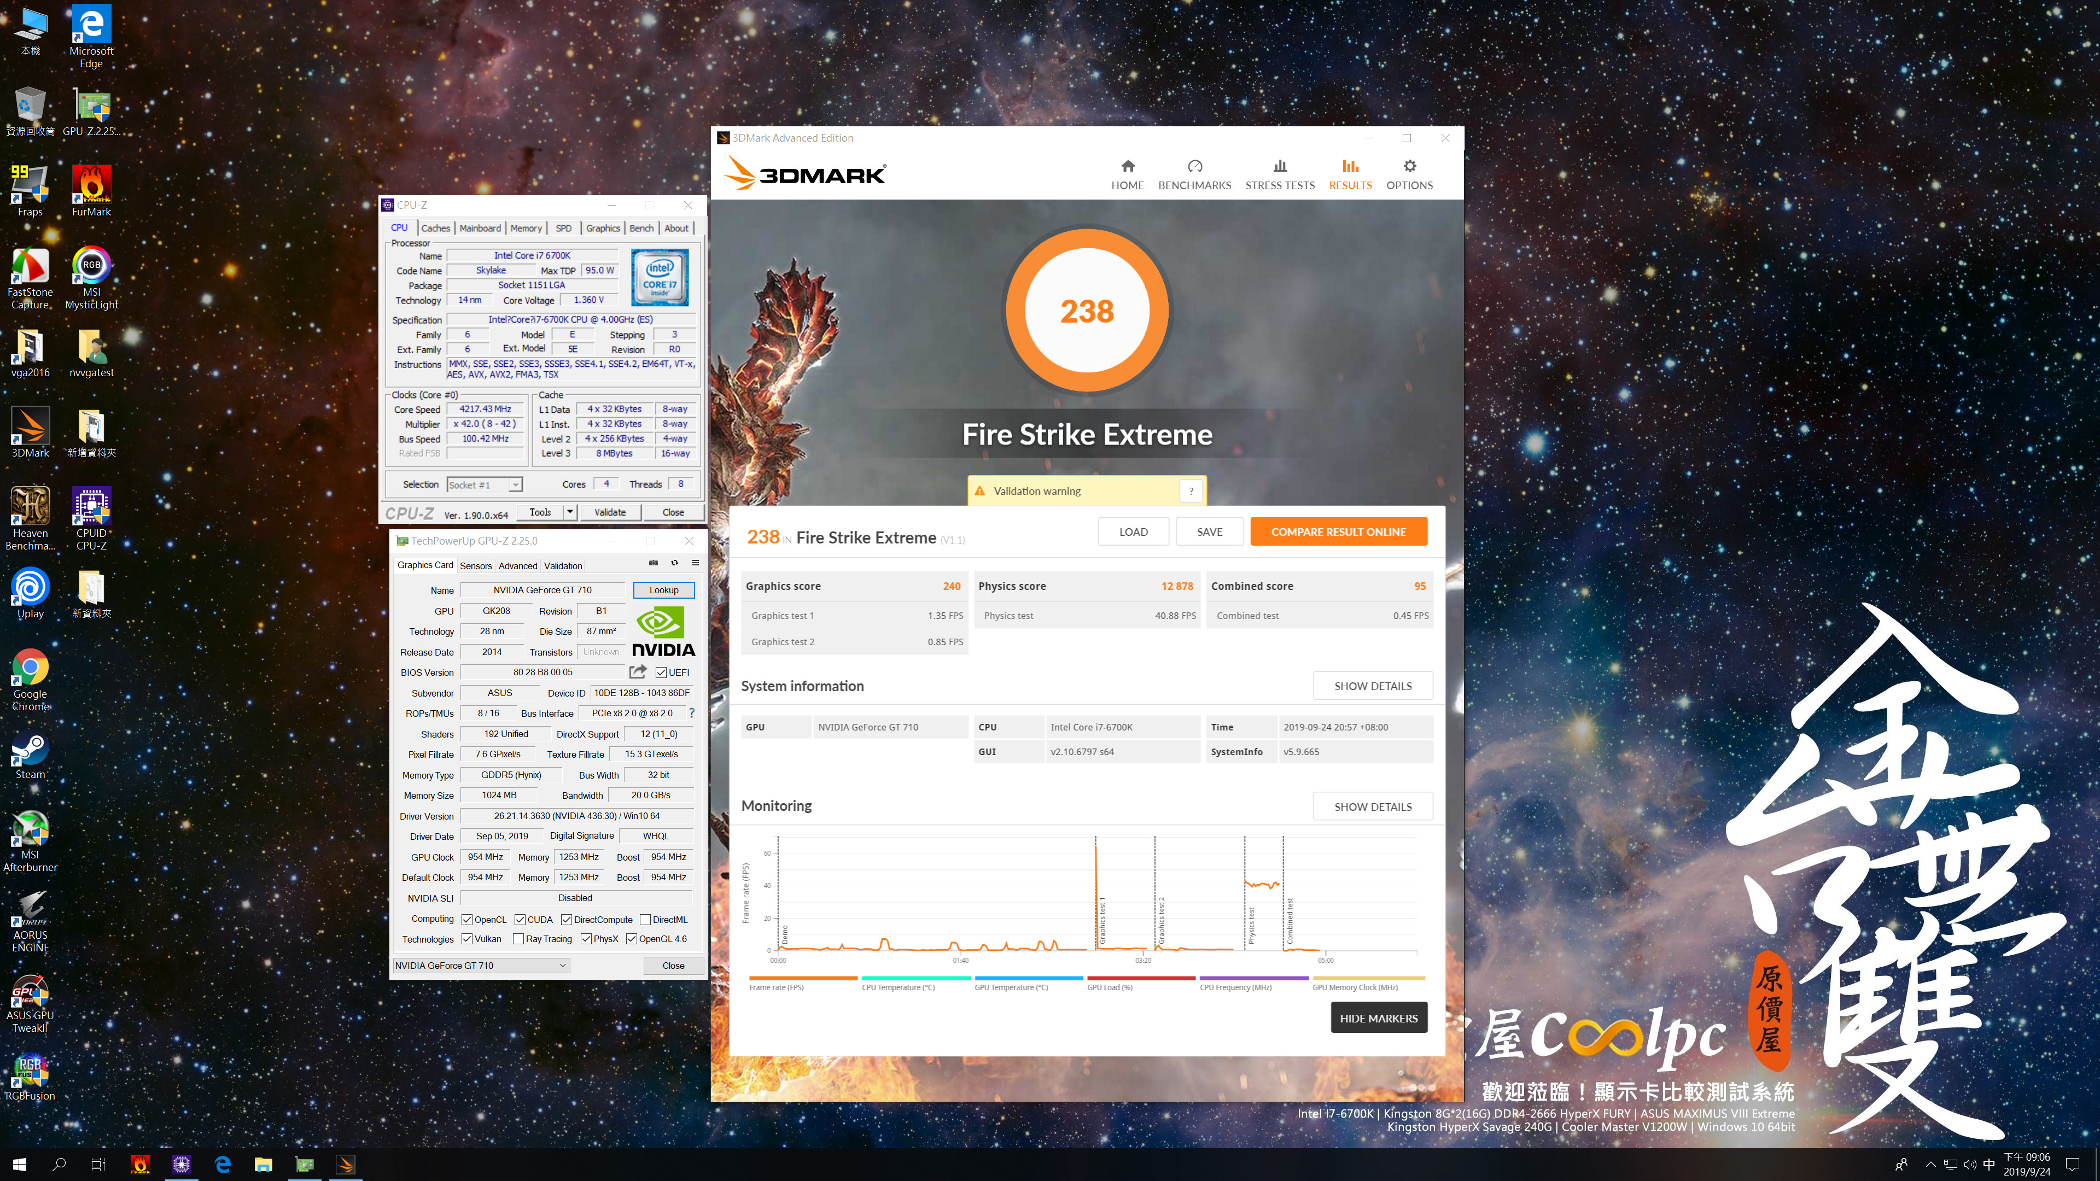Image resolution: width=2100 pixels, height=1181 pixels.
Task: Open the Fraps desktop shortcut
Action: click(x=30, y=191)
